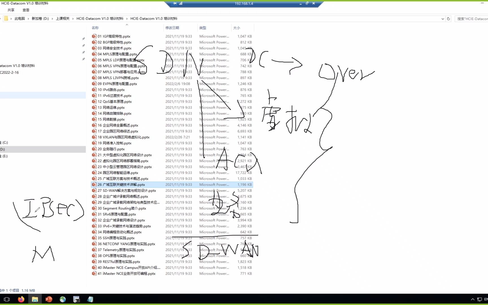Go to 新加卷 (D:) in the breadcrumb path
Image resolution: width=488 pixels, height=305 pixels.
pyautogui.click(x=40, y=19)
